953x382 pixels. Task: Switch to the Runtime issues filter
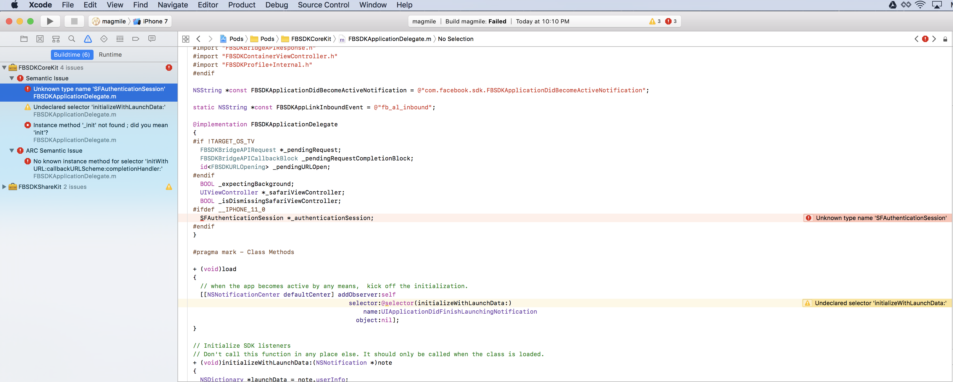[110, 54]
